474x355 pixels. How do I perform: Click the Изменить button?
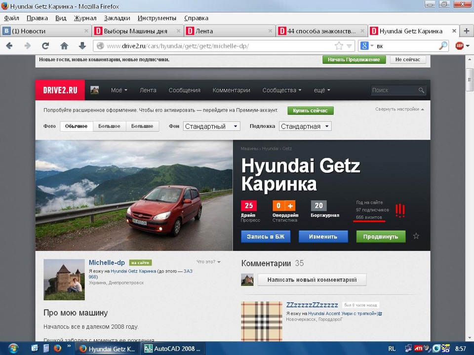click(323, 237)
